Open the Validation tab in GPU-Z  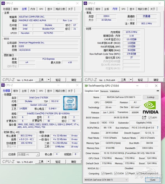[114, 91]
